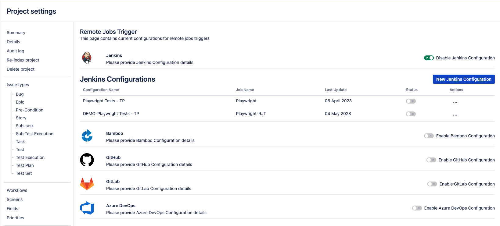Click the Azure DevOps logo icon
500x226 pixels.
pyautogui.click(x=87, y=208)
